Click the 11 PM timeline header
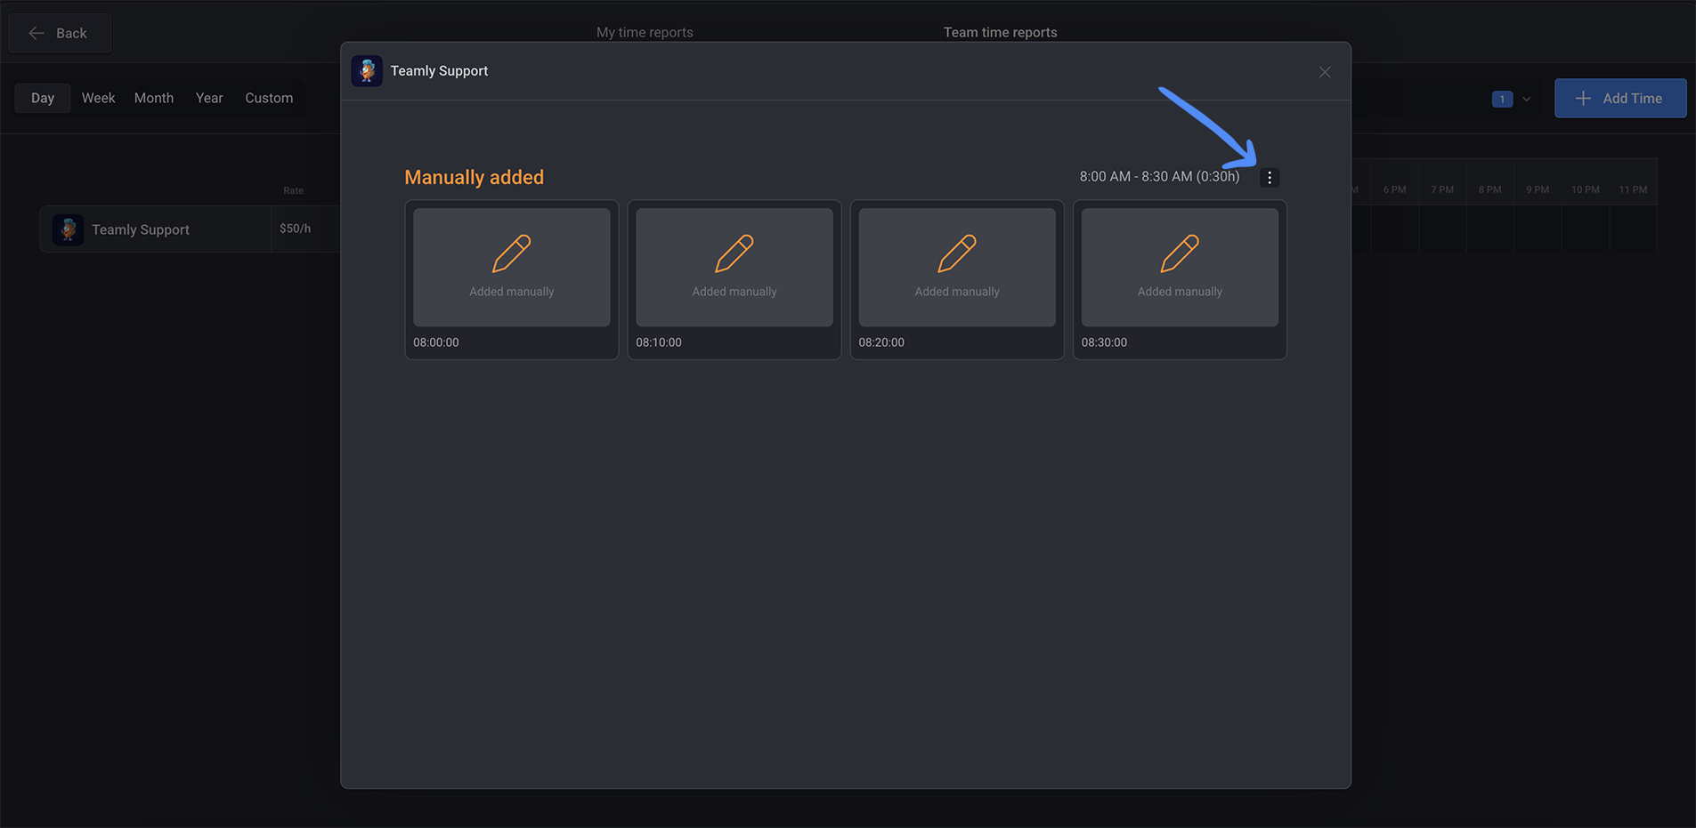 [1633, 189]
